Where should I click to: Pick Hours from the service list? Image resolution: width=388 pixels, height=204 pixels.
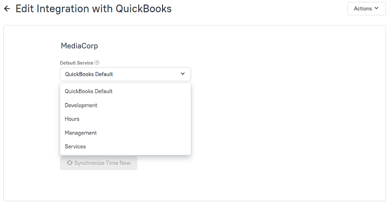pos(125,119)
